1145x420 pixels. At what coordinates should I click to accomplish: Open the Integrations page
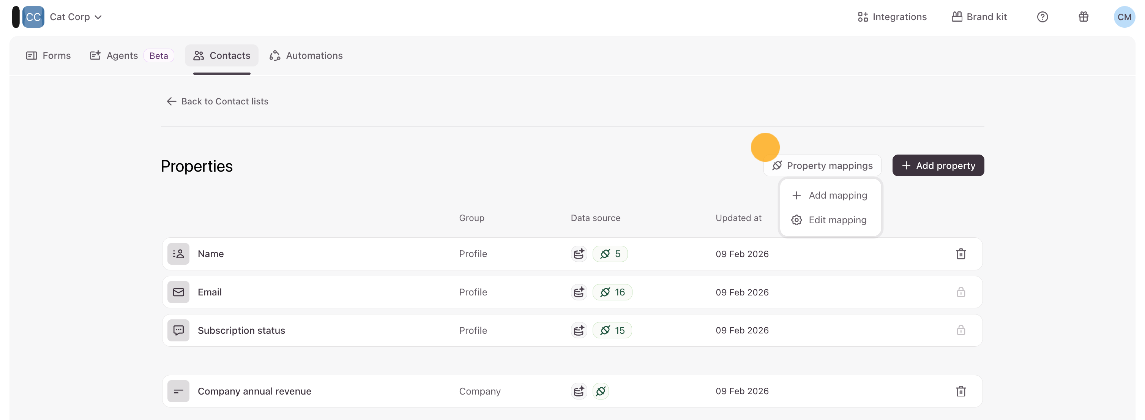[x=892, y=17]
